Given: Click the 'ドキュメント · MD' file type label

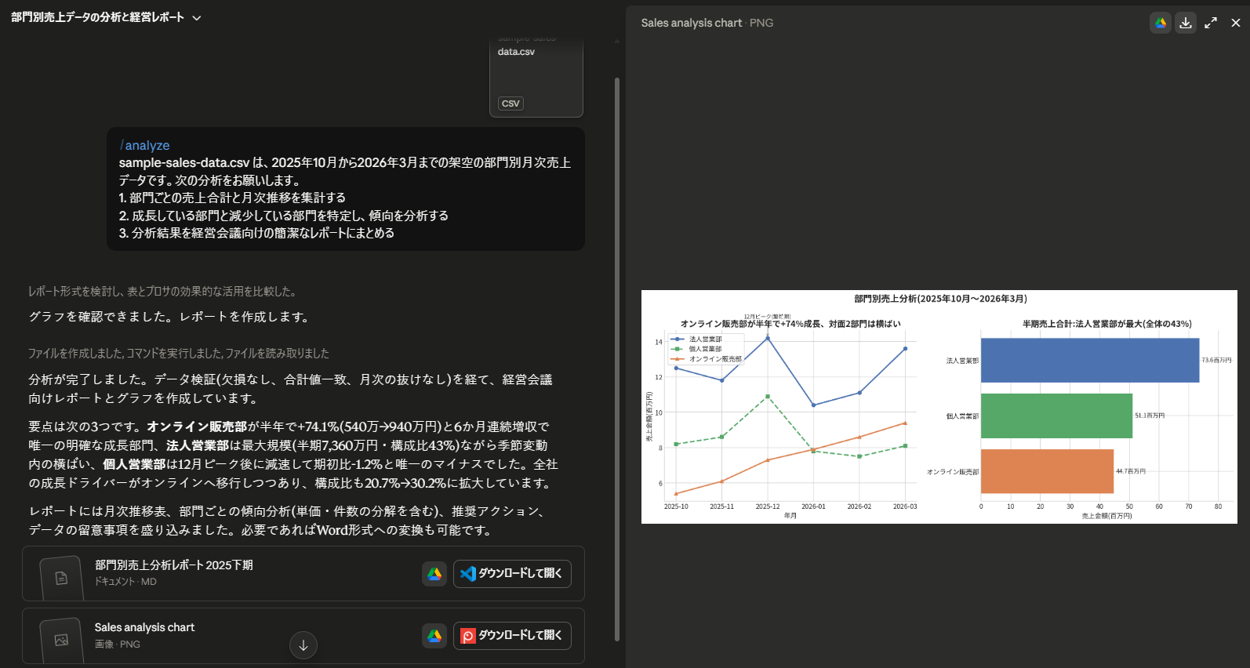Looking at the screenshot, I should point(125,582).
